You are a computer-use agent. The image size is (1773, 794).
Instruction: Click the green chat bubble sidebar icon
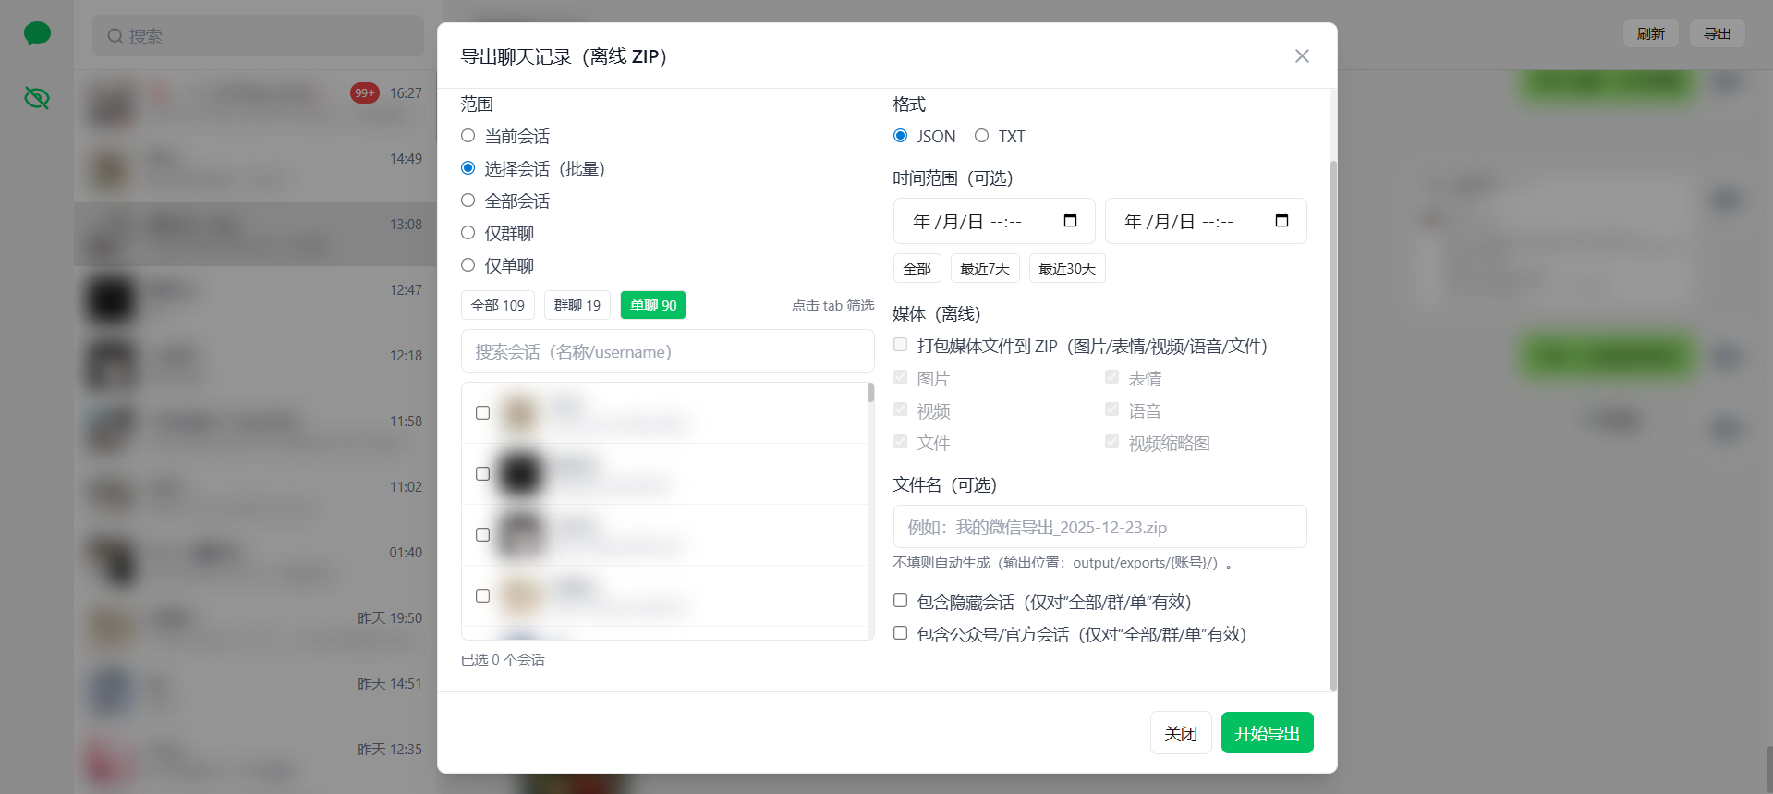coord(37,34)
